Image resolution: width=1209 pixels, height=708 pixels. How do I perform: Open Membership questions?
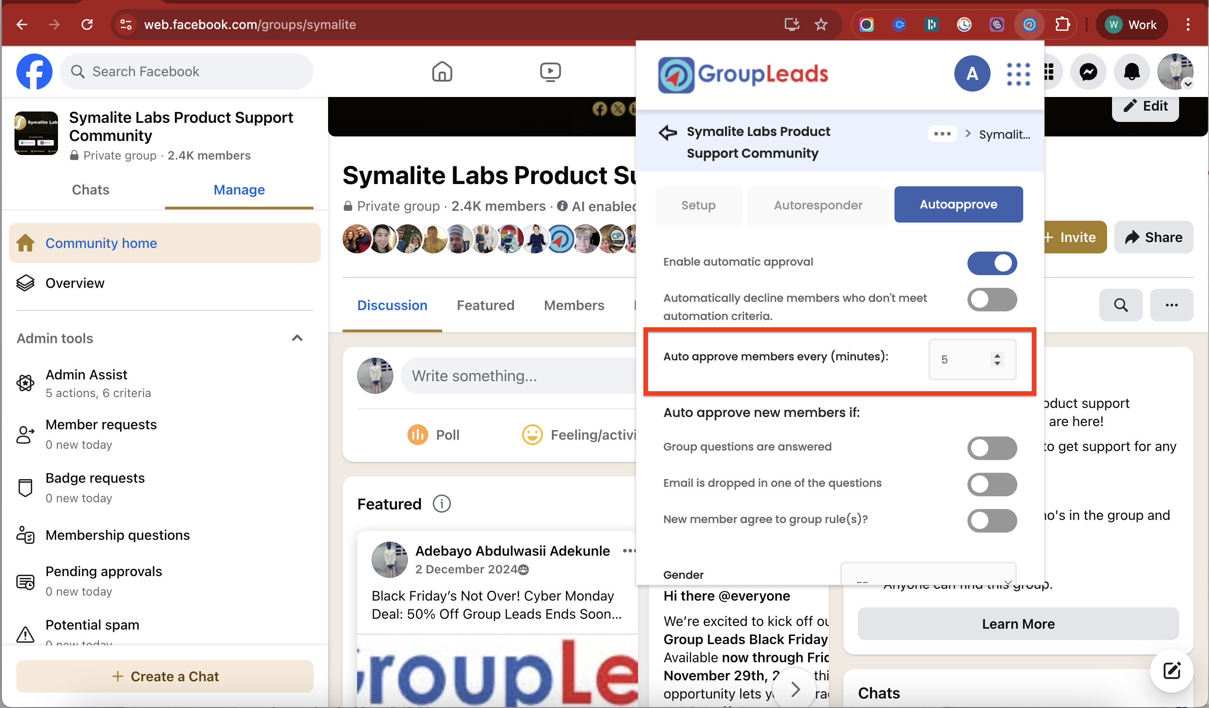point(164,535)
